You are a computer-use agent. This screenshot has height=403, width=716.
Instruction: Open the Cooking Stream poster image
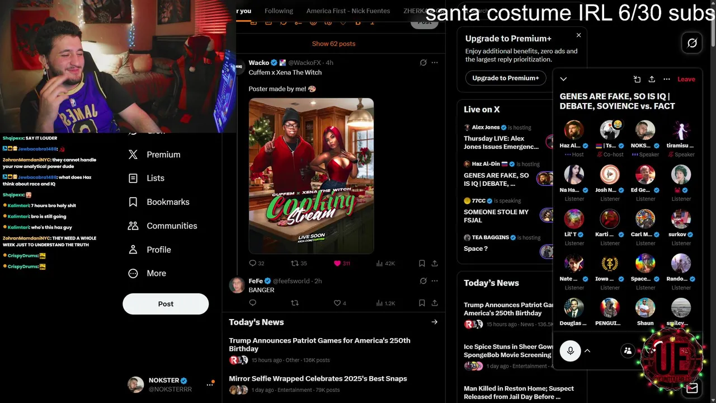pos(311,176)
